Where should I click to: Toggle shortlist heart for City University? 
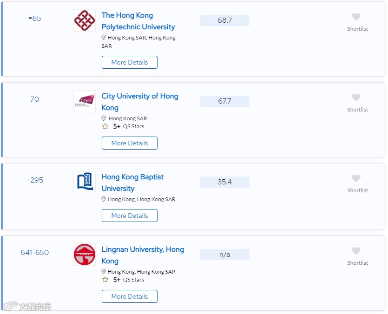click(x=356, y=98)
